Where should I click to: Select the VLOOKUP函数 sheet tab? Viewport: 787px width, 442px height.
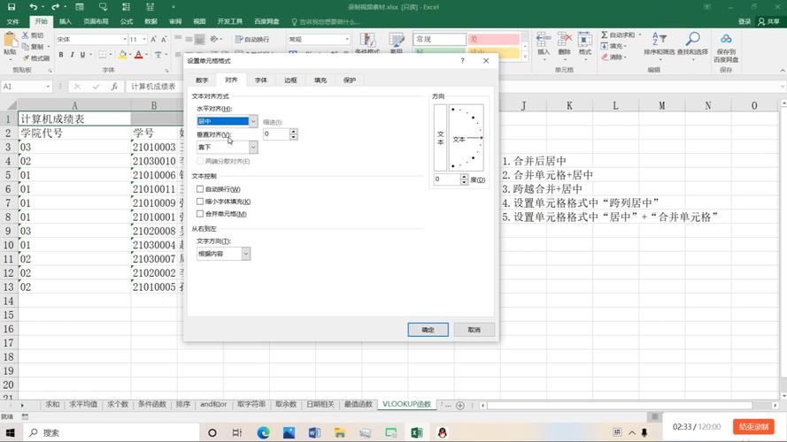(x=407, y=404)
